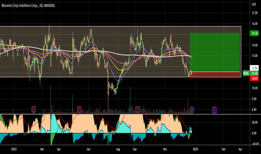Click the 40.00 indicator axis label
The image size is (261, 154).
(255, 122)
